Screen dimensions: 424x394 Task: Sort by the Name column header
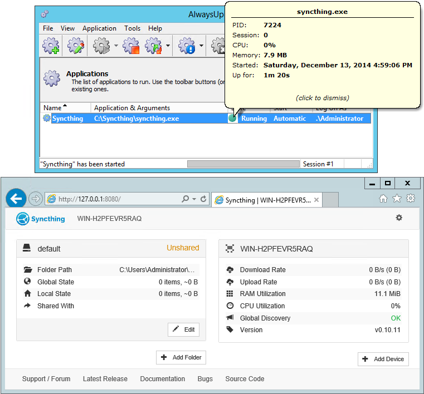click(65, 108)
